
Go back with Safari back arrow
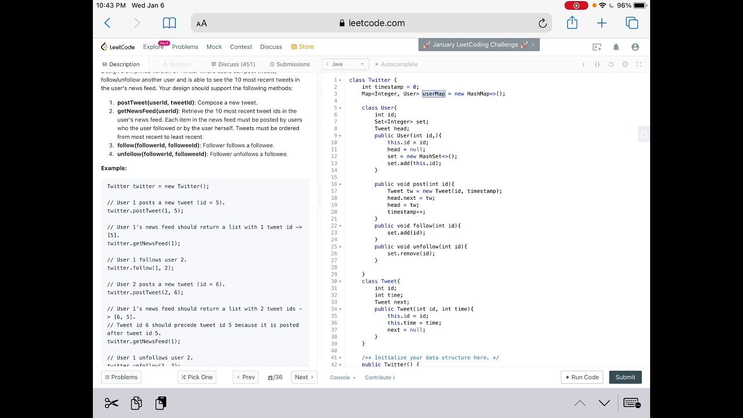tap(107, 23)
